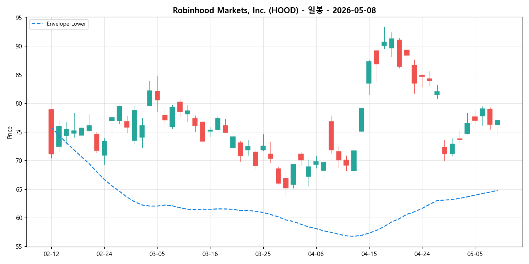Click the 95 price axis value
The height and width of the screenshot is (264, 529).
coord(19,18)
